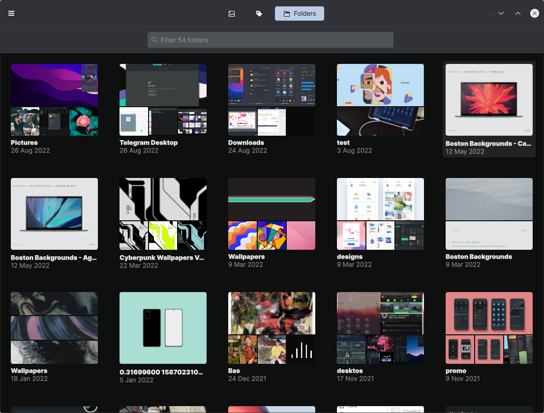544x413 pixels.
Task: Open the Cyberpunk Wallpapers V... folder thumbnail
Action: (163, 213)
